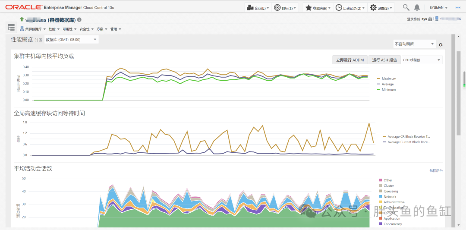Image resolution: width=466 pixels, height=230 pixels.
Task: Open the Enterprise (企业) menu
Action: click(258, 8)
